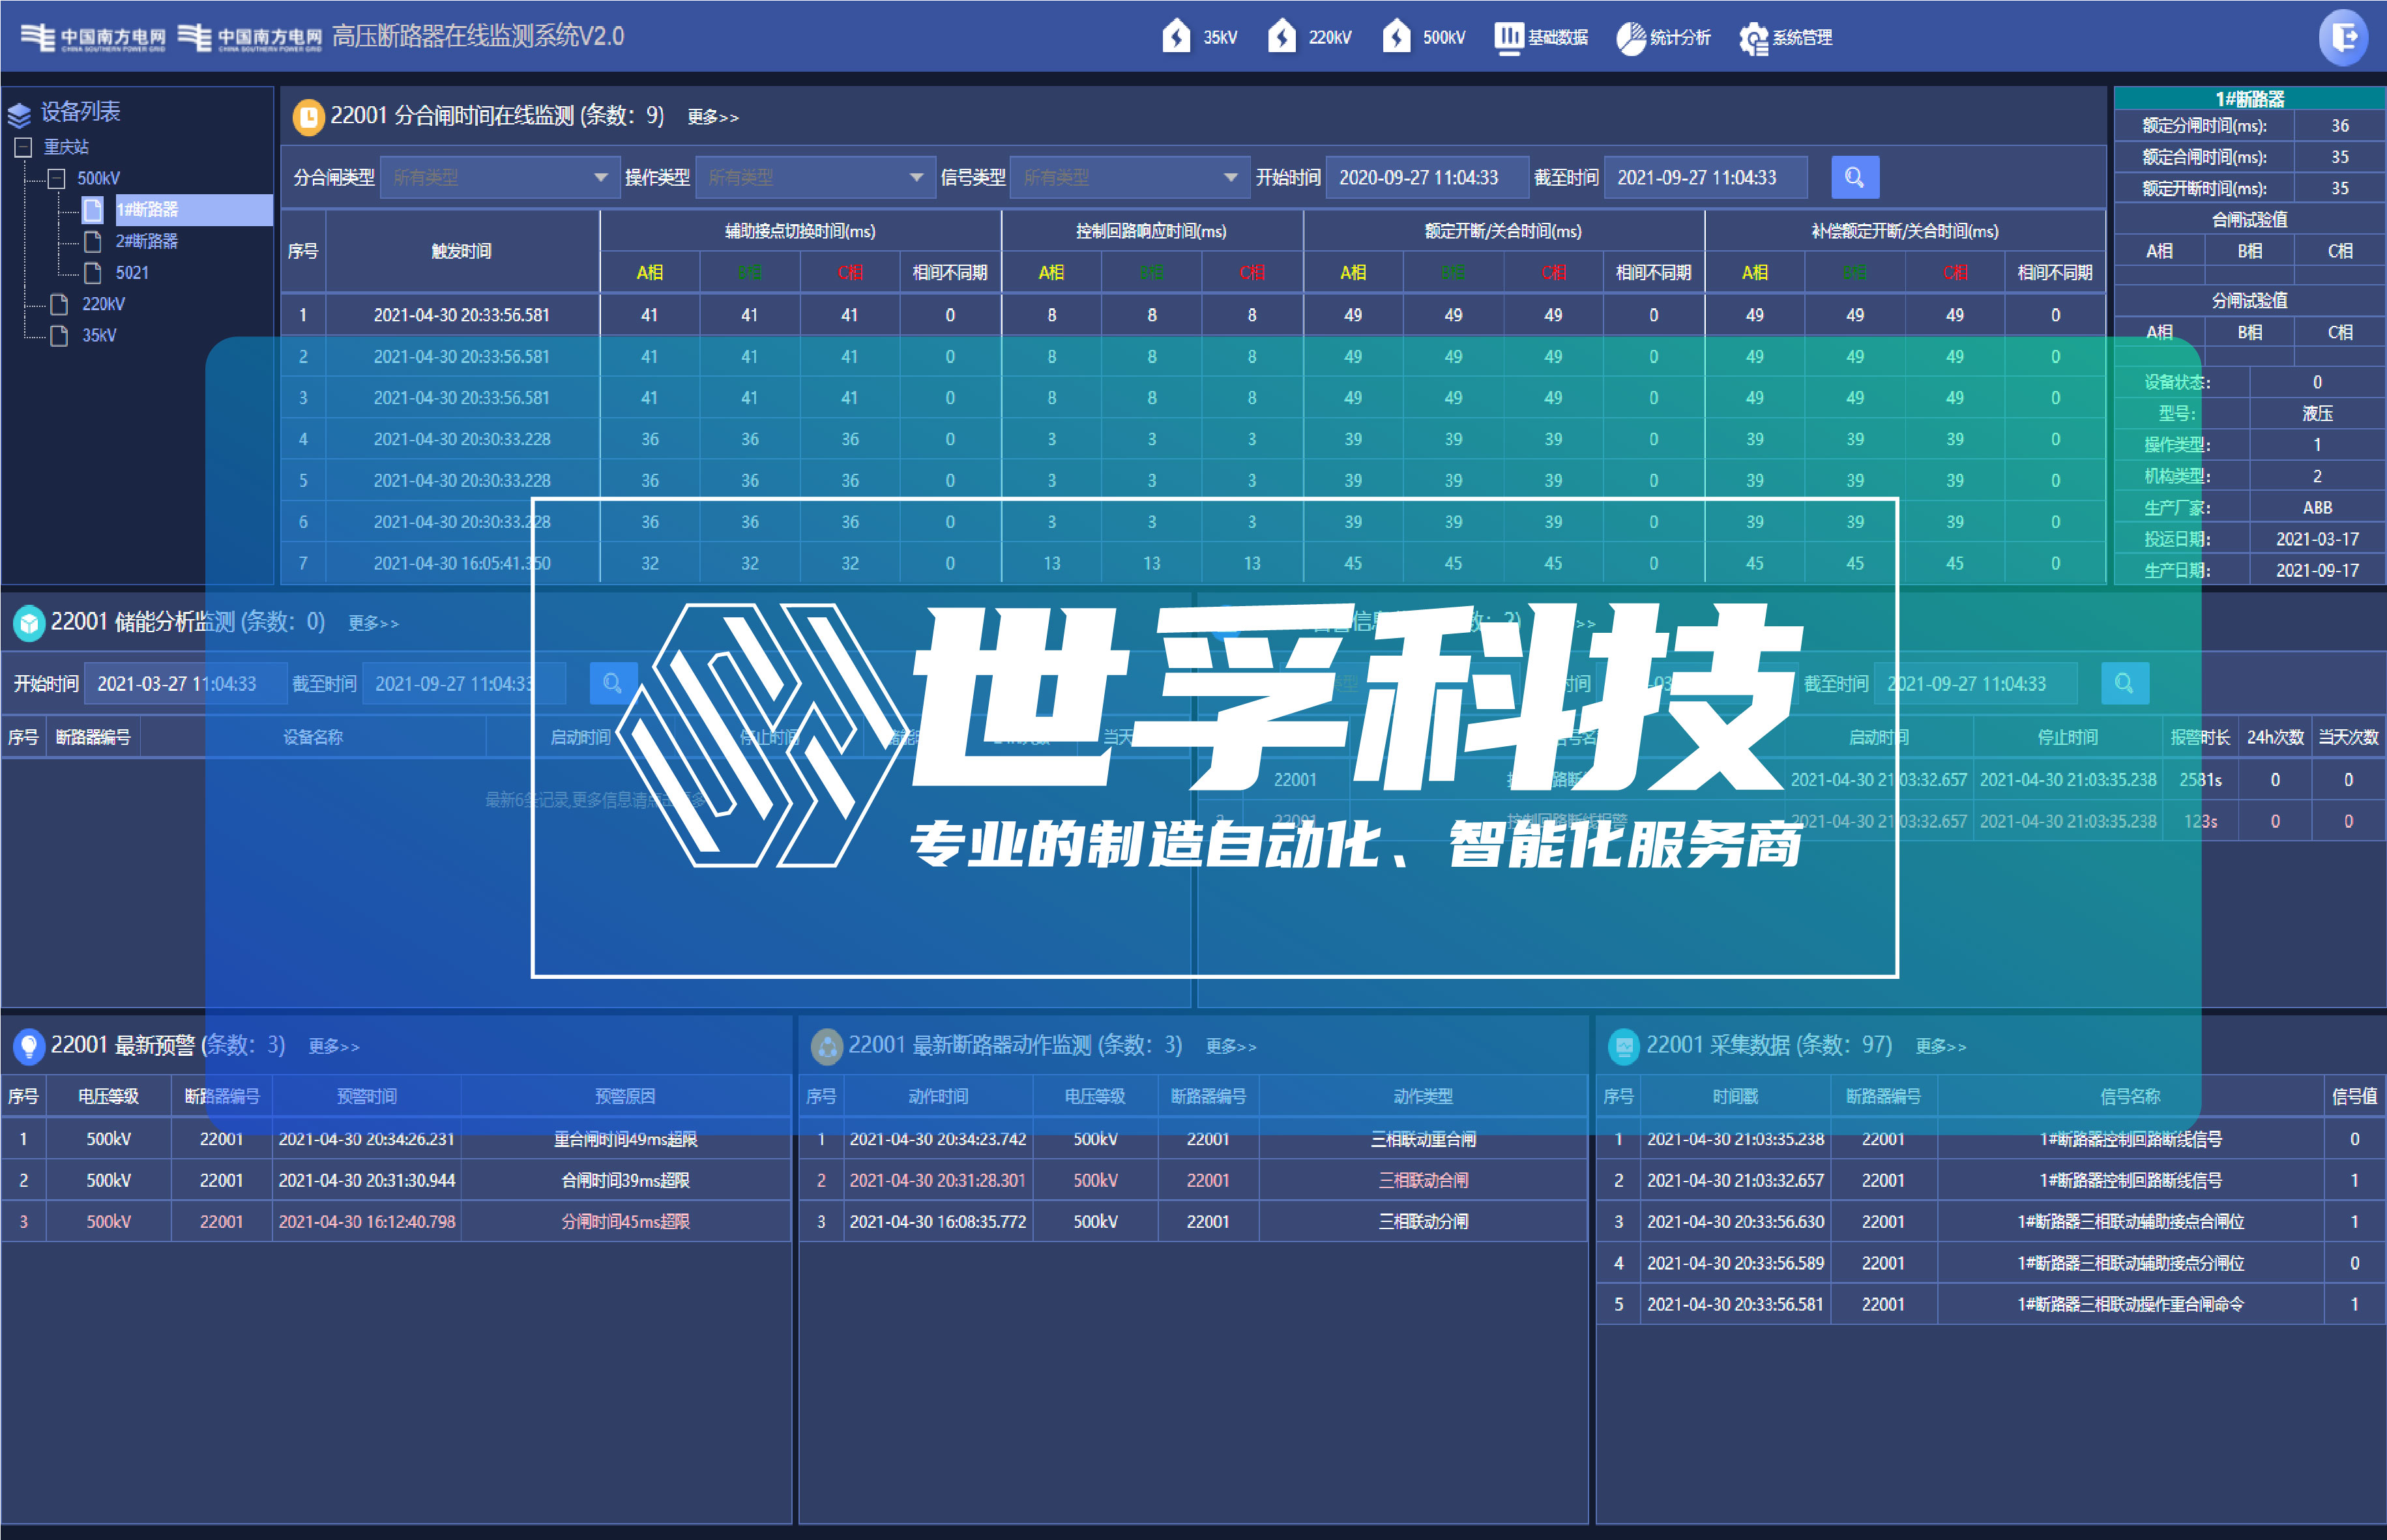Image resolution: width=2387 pixels, height=1540 pixels.
Task: Collapse the 500kV tree node
Action: [56, 179]
